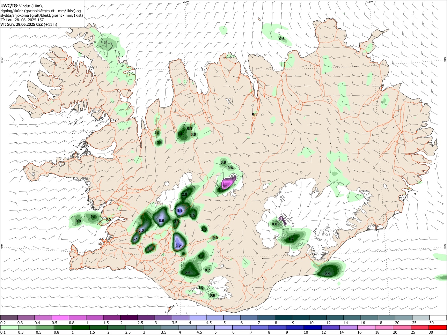Screen dimensions: 447x335
Task: Pick the darkest purple swatch in the snow legend
Action: pos(129,318)
